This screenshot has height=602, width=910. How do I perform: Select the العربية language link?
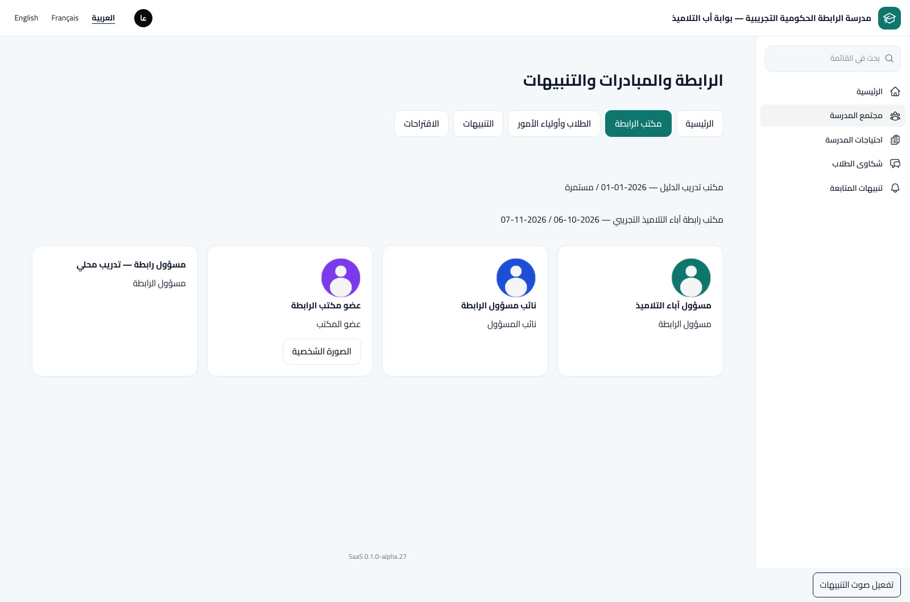(x=104, y=18)
